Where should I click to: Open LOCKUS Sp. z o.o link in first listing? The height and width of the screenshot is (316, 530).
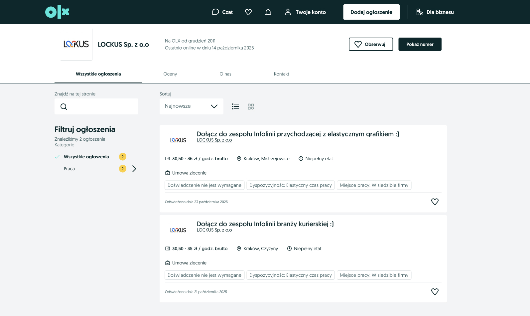point(214,140)
